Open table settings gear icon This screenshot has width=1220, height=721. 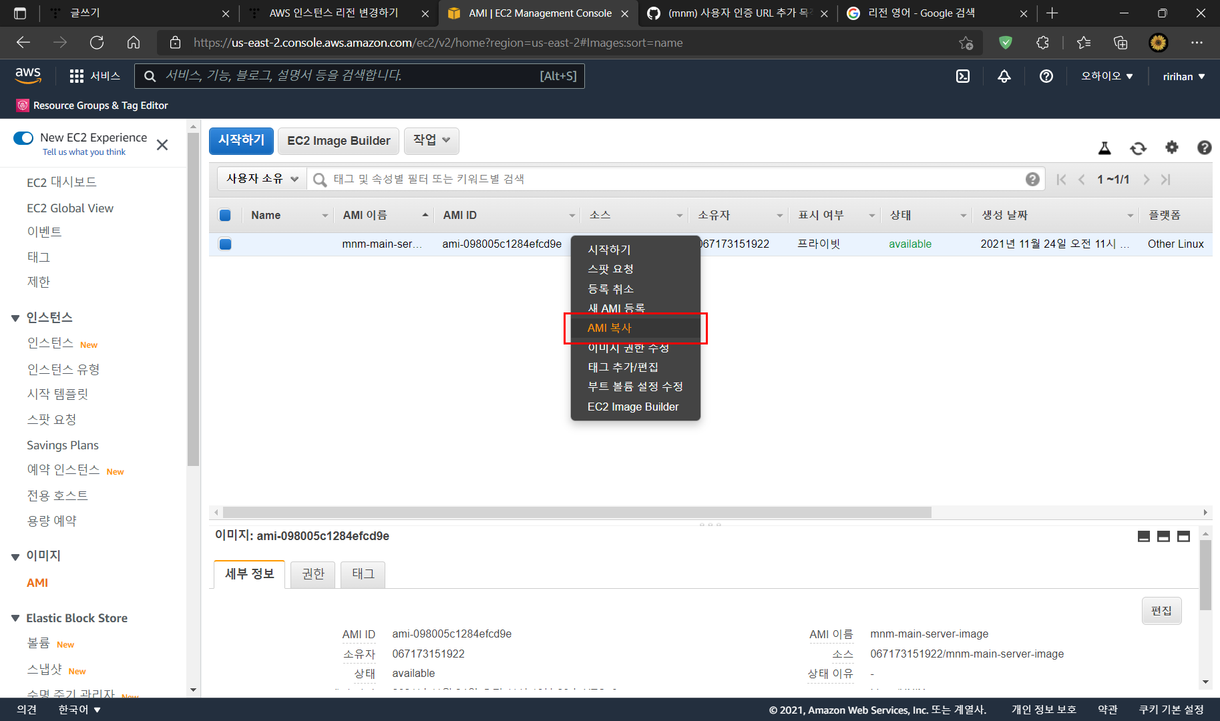coord(1172,147)
